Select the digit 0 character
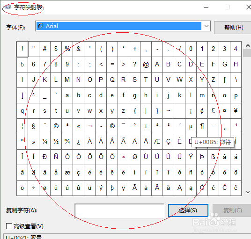This screenshot has width=251, height=239. pyautogui.click(x=191, y=49)
